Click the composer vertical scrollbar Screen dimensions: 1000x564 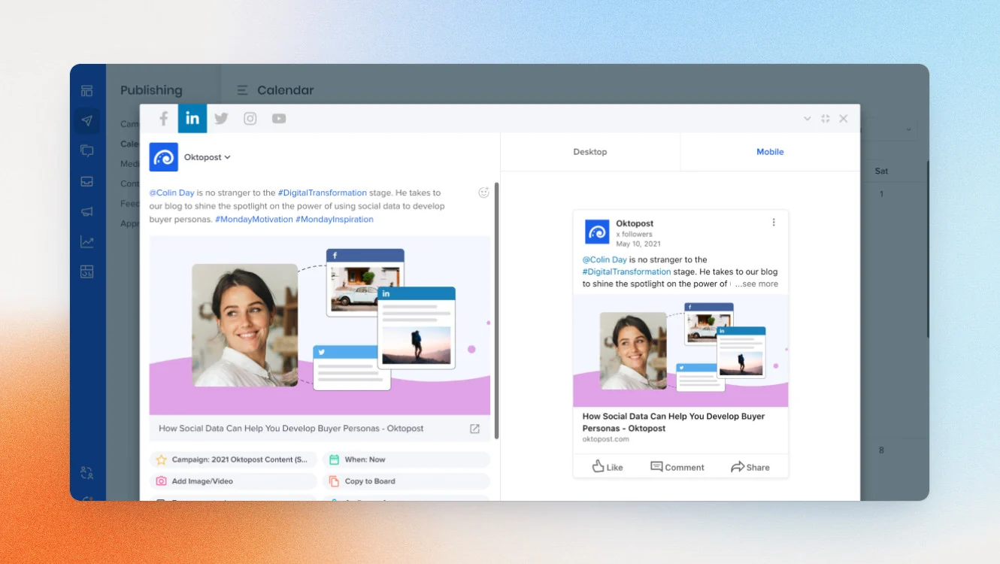pos(496,310)
